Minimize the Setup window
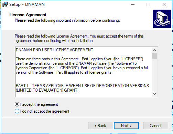Viewport: 173px width, 134px height. [133, 4]
